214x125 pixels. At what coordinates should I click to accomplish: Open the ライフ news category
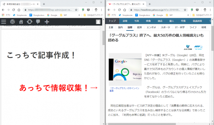point(193,27)
